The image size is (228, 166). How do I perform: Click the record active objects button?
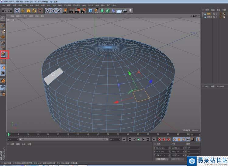[x=159, y=139]
